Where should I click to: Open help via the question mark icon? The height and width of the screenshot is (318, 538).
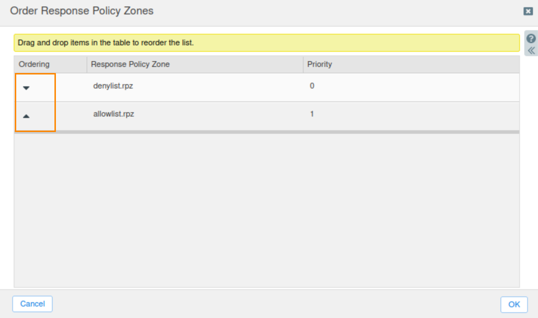tap(531, 38)
